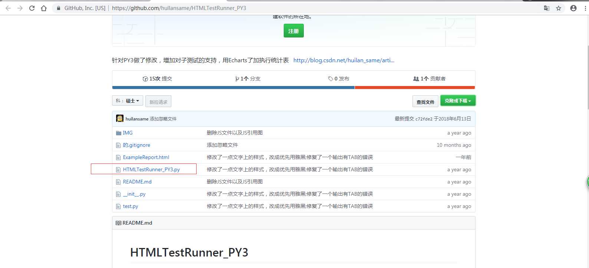
Task: Open the 15次 提交 commits tab
Action: 157,79
